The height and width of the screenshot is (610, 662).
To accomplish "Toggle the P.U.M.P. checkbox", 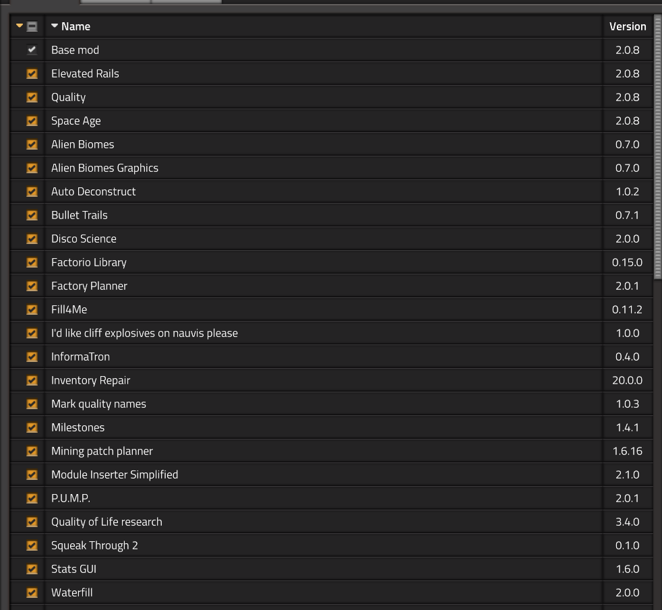I will click(32, 499).
